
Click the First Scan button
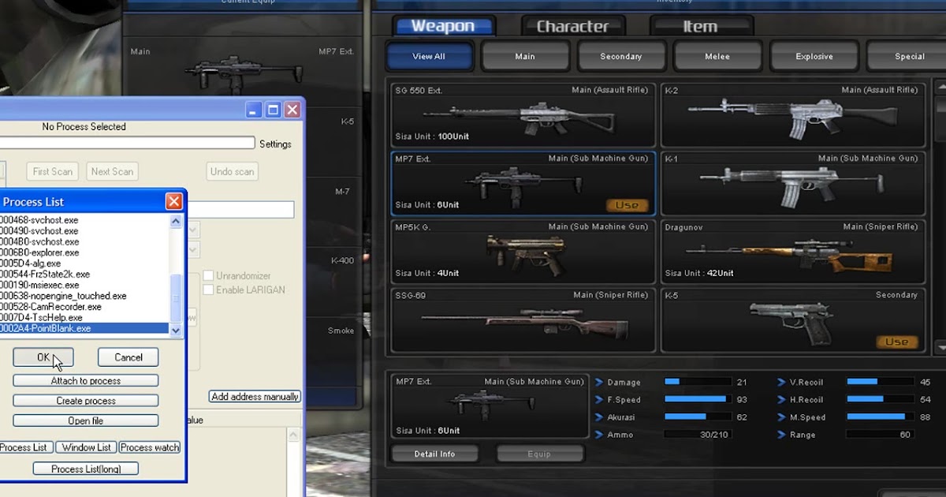(x=53, y=171)
